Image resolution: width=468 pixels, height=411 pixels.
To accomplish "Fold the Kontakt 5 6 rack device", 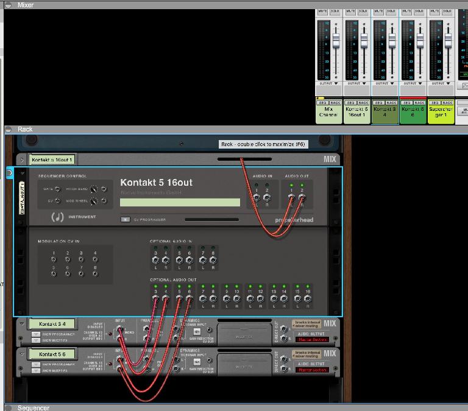I will (22, 354).
